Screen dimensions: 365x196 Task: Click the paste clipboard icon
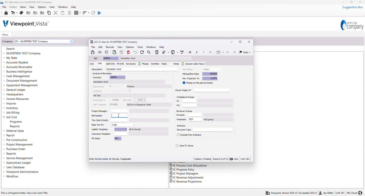coord(63,13)
